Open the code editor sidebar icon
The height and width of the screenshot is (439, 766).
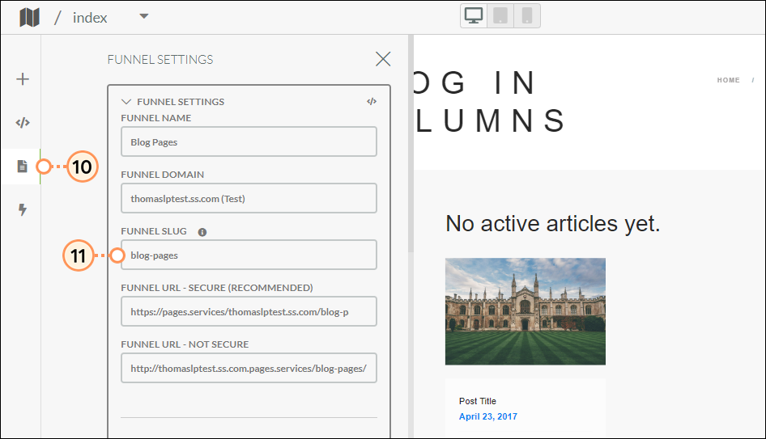[23, 122]
